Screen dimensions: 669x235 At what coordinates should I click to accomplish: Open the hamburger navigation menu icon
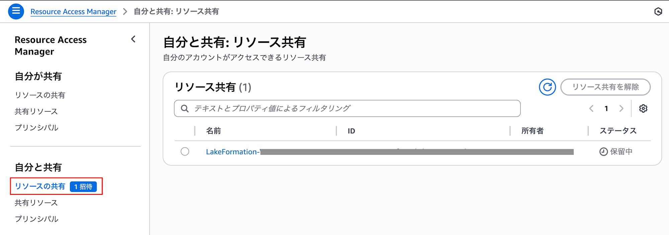[16, 11]
